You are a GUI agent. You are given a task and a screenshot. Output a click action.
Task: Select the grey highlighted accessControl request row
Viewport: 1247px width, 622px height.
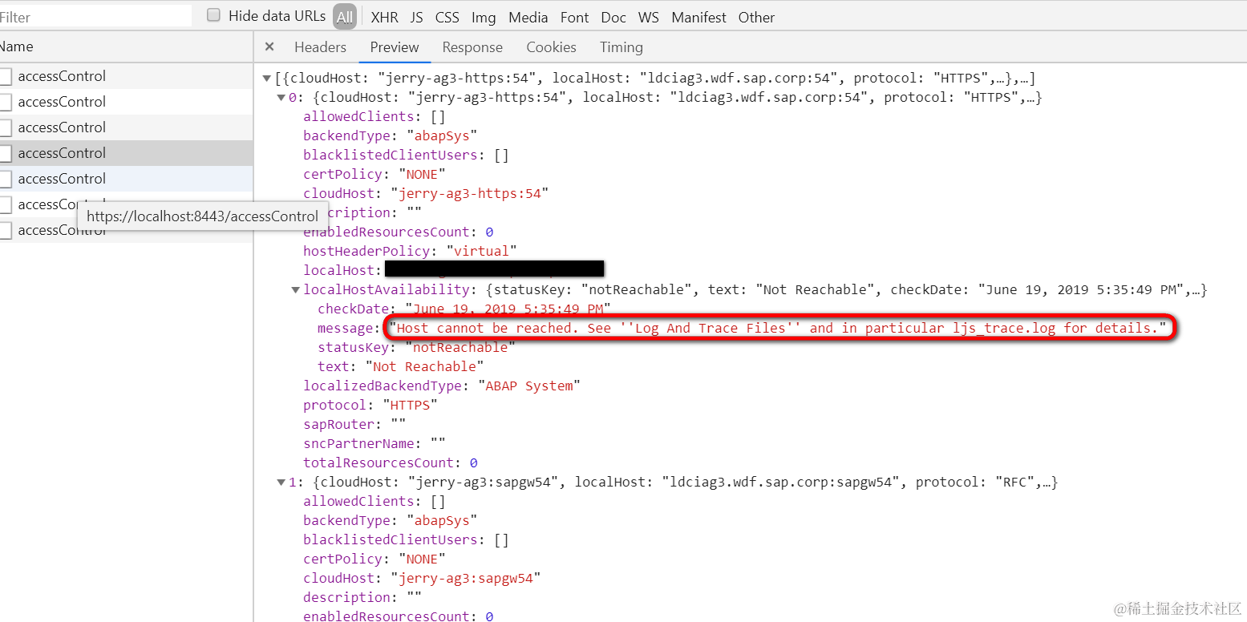(x=126, y=153)
